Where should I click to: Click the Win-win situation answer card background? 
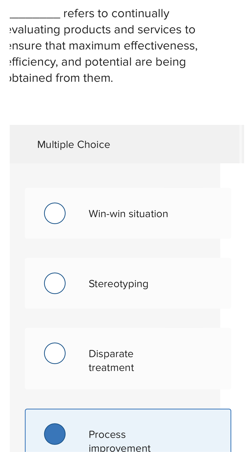[x=128, y=213]
